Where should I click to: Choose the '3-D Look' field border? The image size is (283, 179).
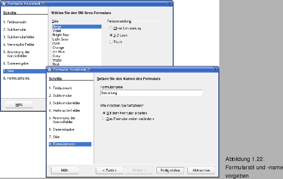point(111,35)
